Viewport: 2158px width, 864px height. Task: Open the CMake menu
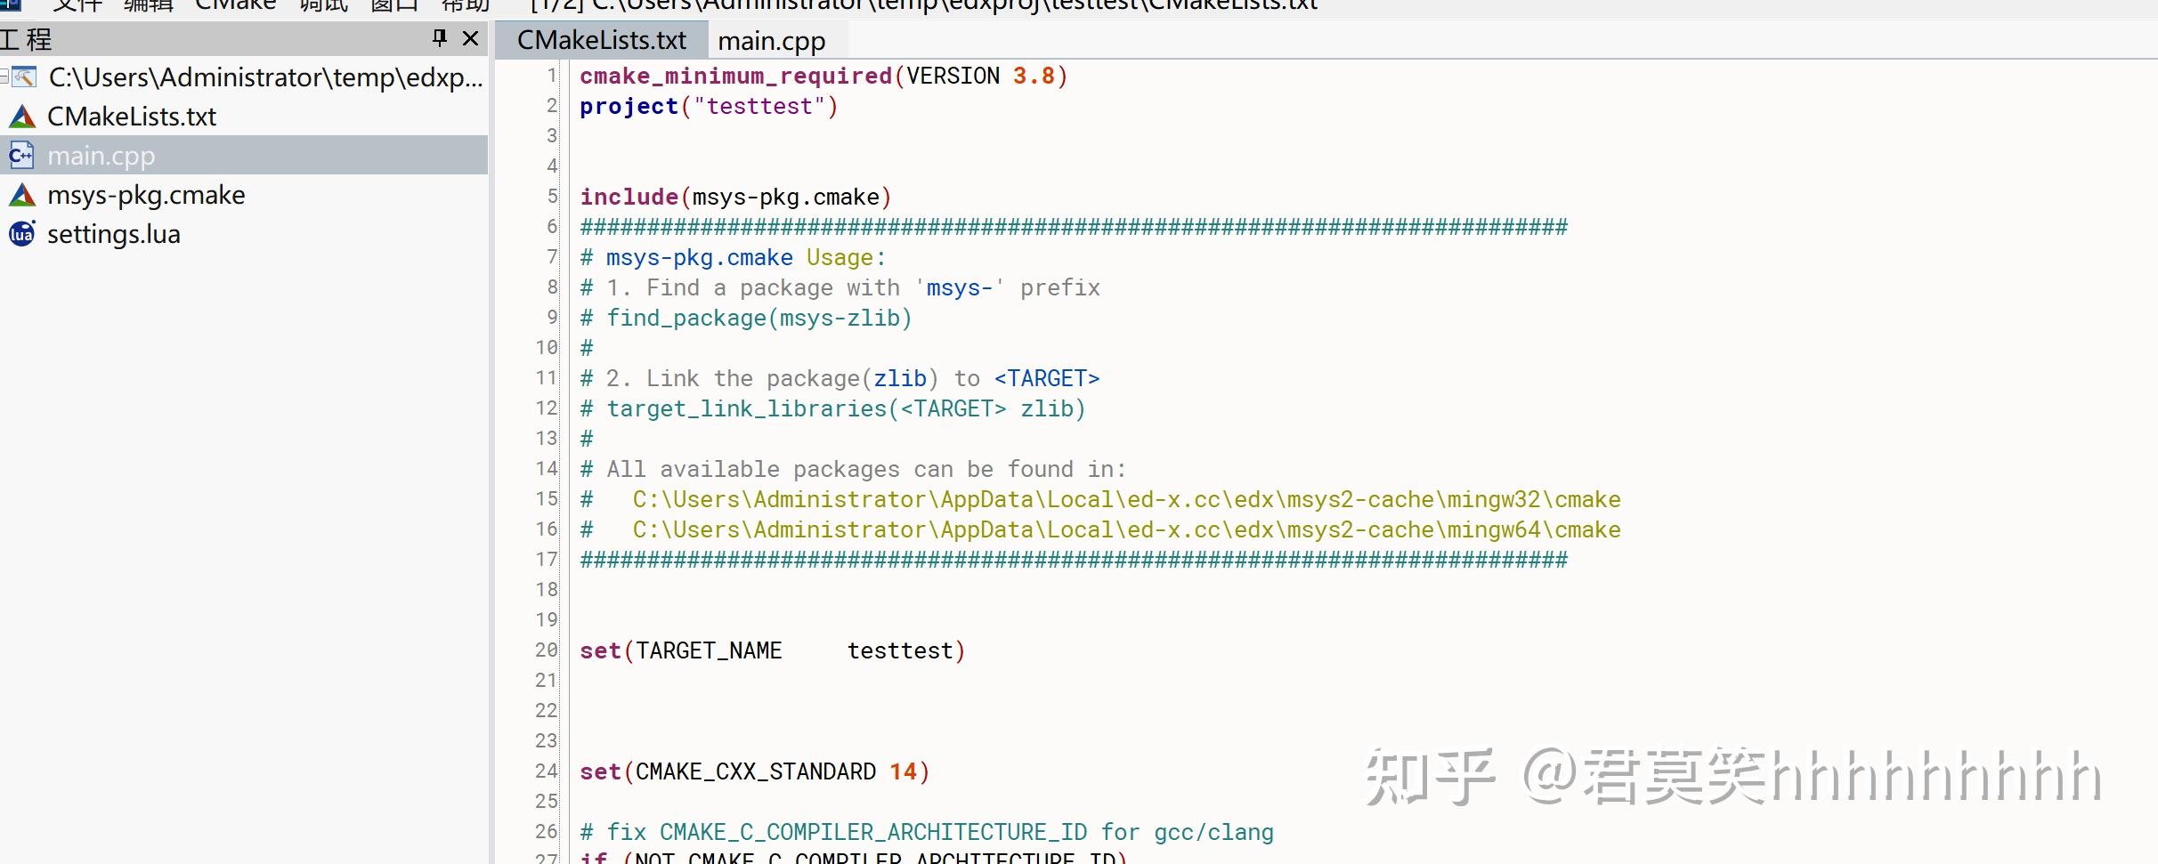[235, 6]
